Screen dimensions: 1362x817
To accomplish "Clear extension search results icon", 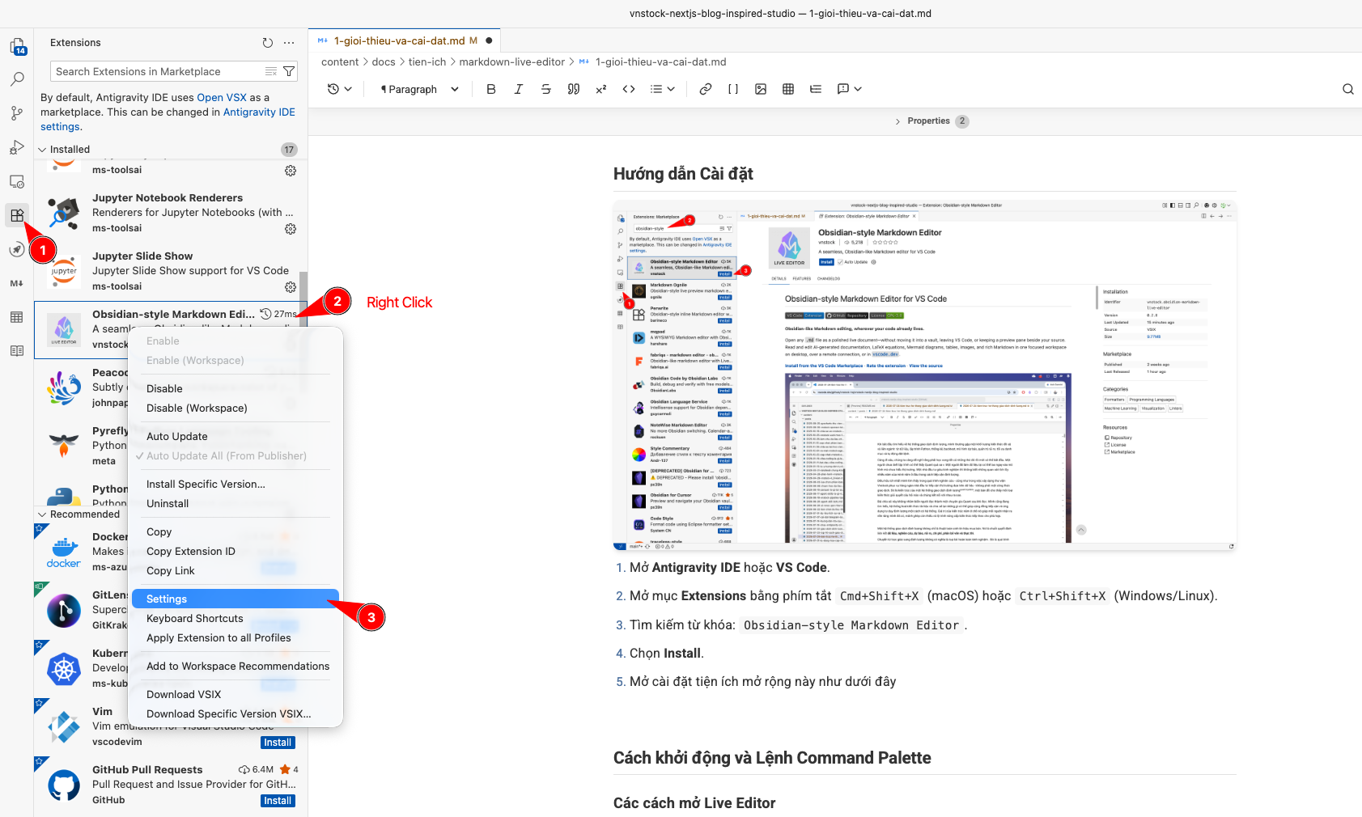I will (x=271, y=71).
